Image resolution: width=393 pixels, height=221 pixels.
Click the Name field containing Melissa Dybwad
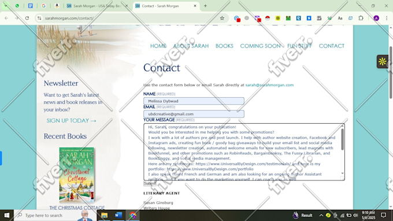click(x=194, y=101)
